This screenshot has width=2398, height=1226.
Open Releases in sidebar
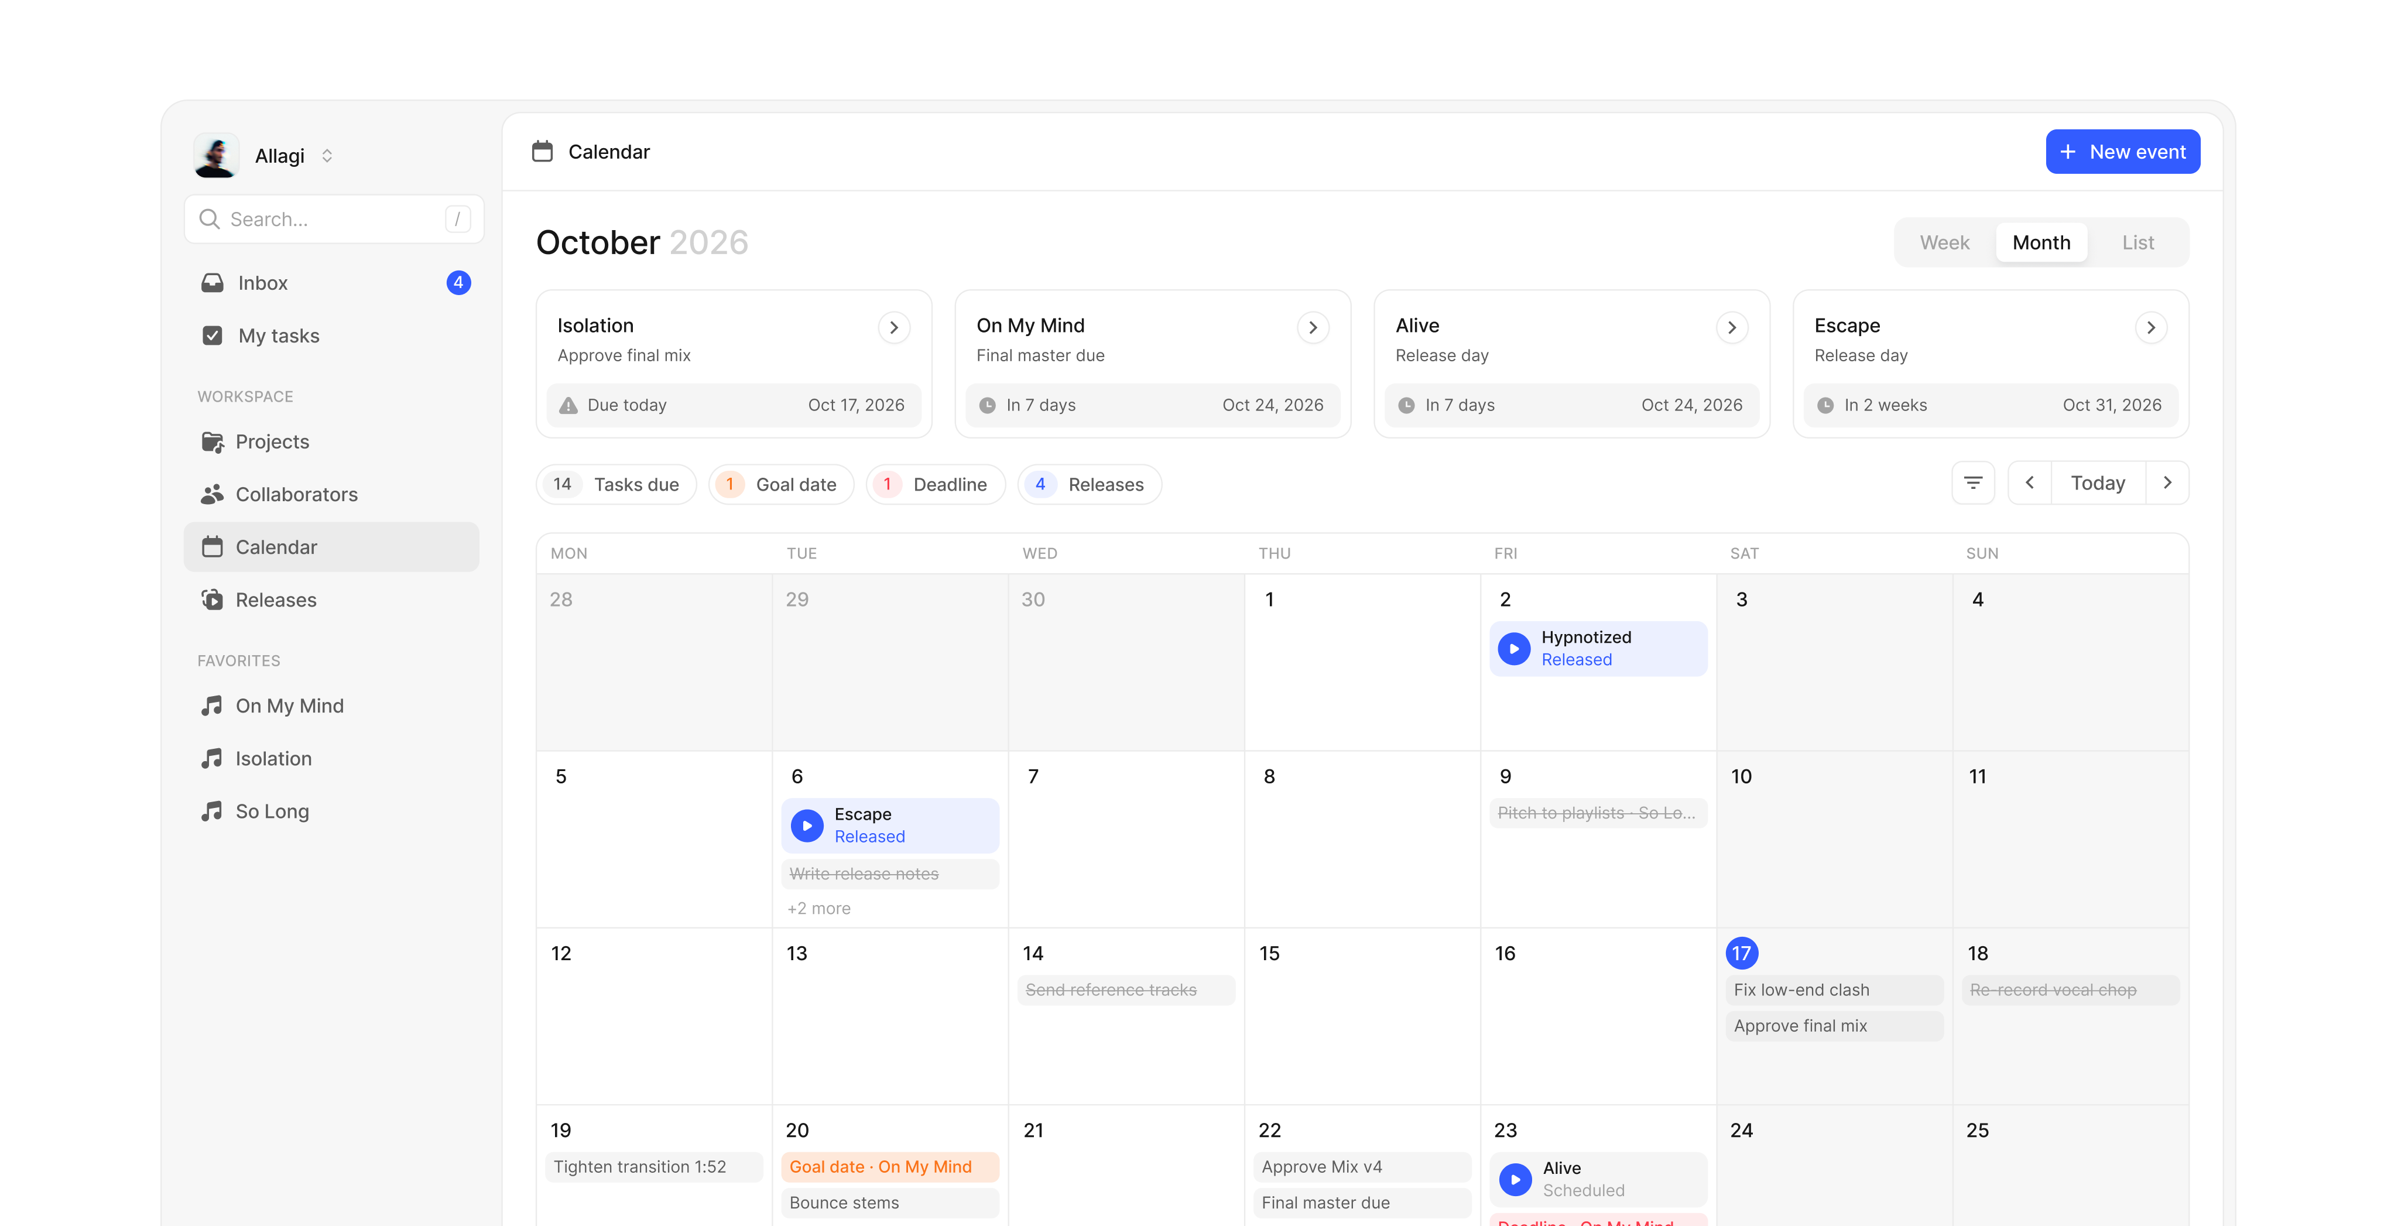[x=331, y=600]
